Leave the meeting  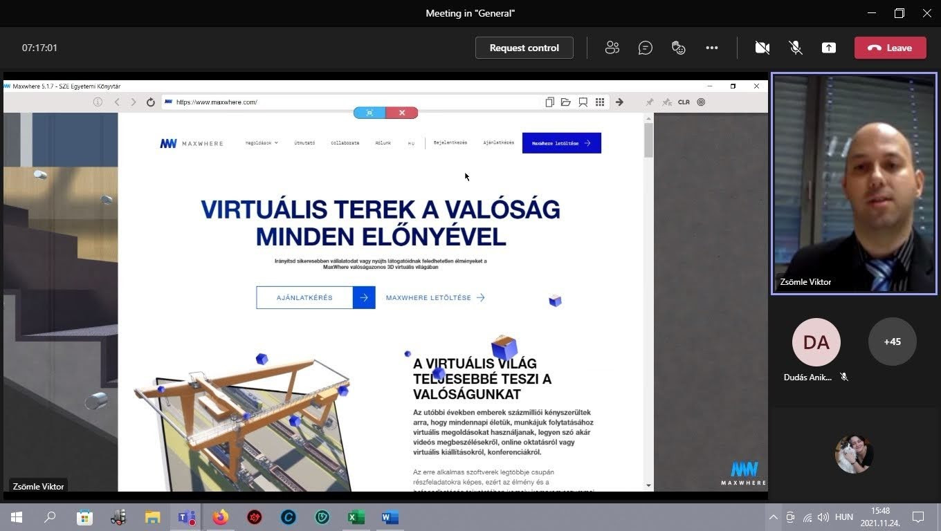[890, 48]
